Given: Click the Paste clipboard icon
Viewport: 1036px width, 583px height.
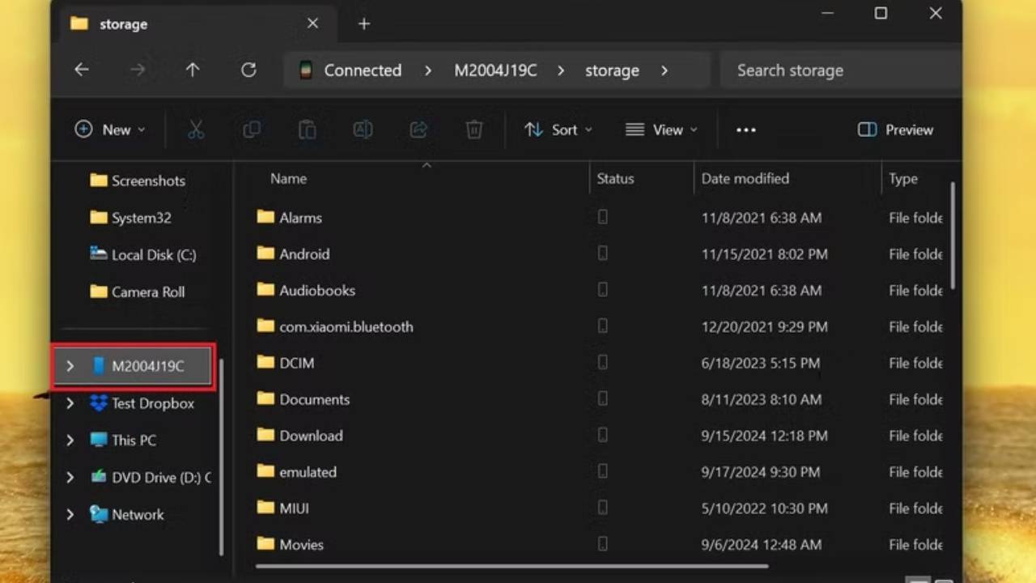Looking at the screenshot, I should (x=307, y=130).
